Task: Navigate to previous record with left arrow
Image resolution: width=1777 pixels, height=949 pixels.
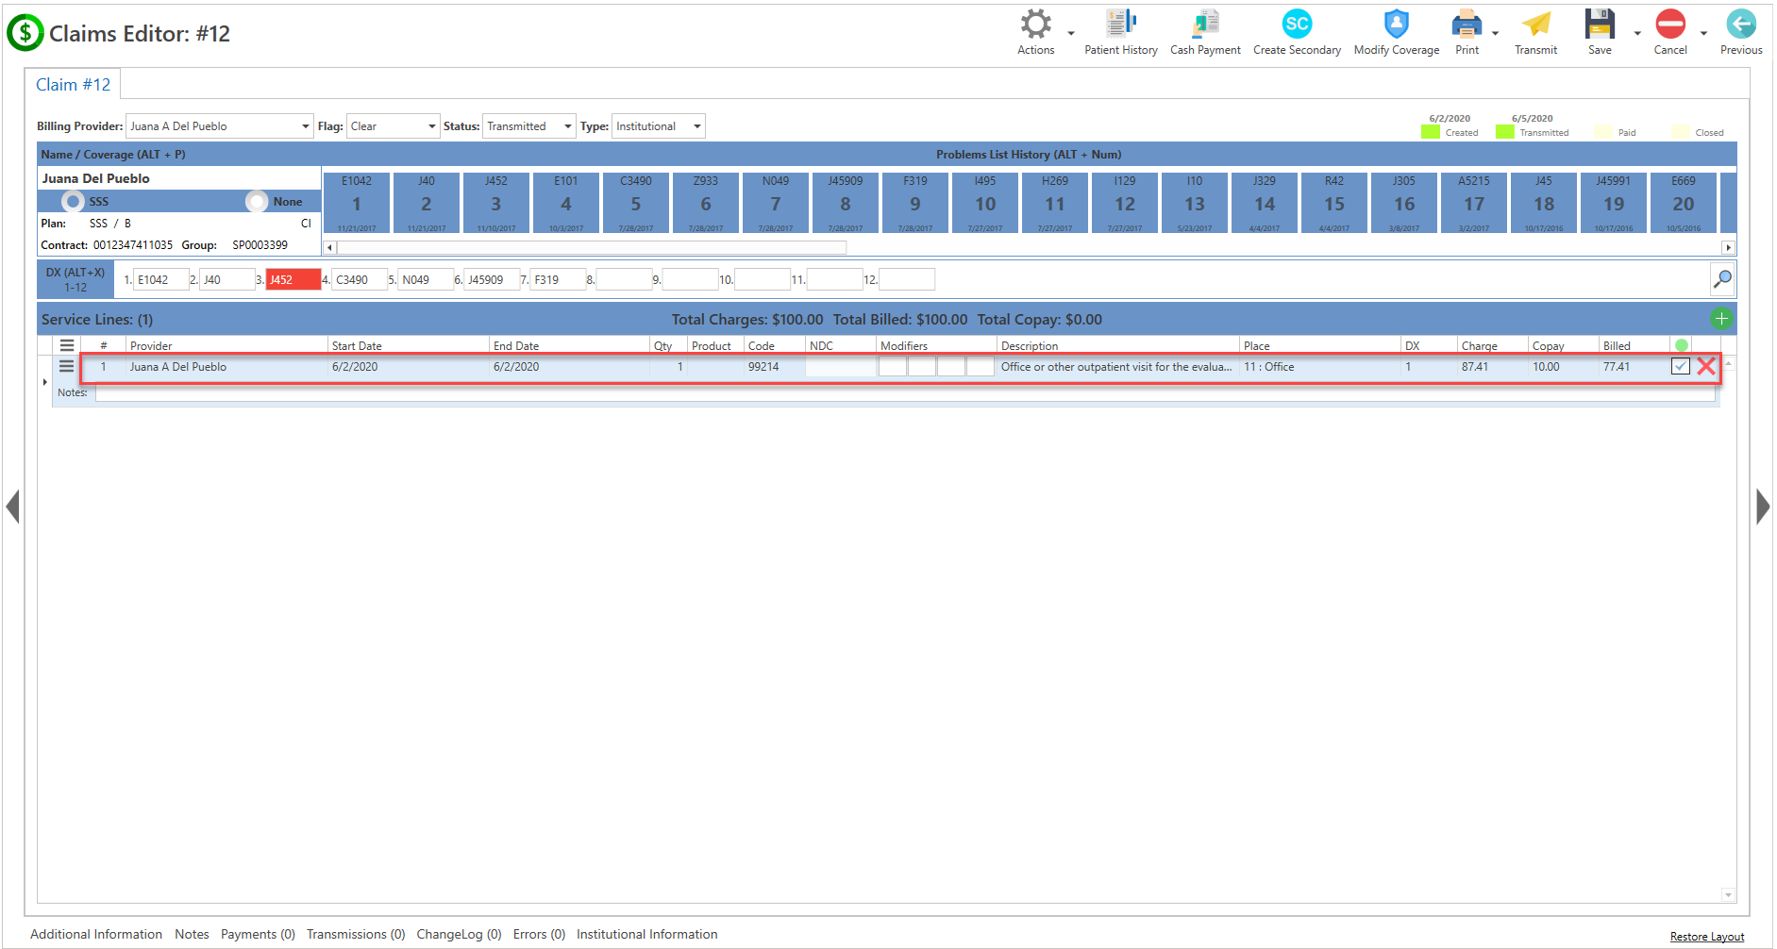Action: pyautogui.click(x=12, y=507)
